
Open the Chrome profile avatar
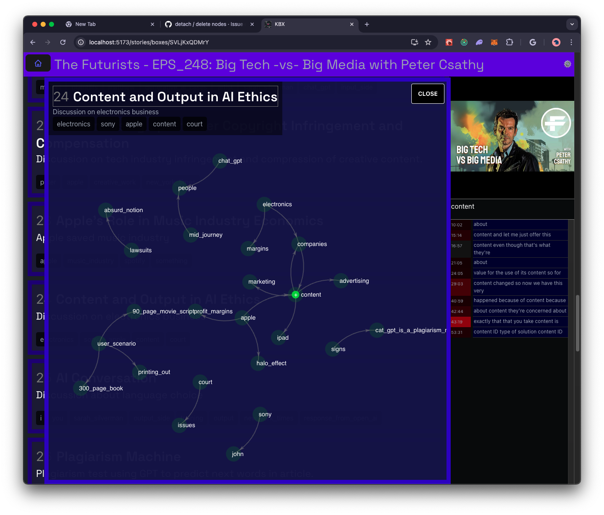pyautogui.click(x=556, y=42)
